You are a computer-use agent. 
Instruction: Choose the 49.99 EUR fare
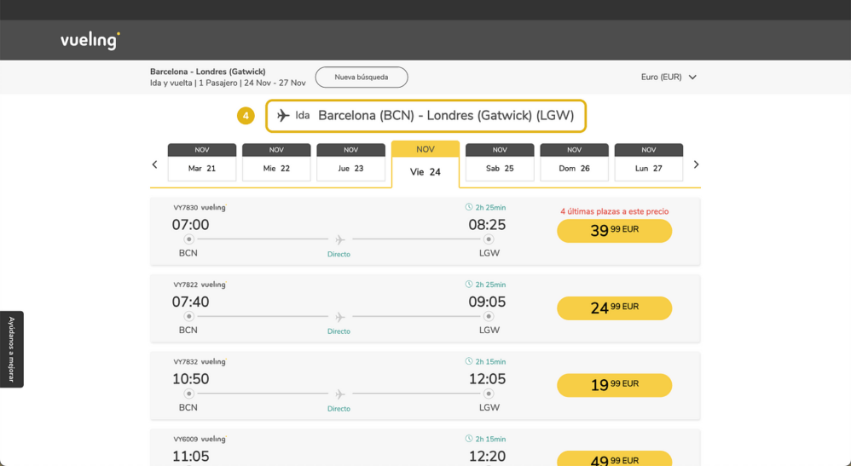(x=614, y=459)
